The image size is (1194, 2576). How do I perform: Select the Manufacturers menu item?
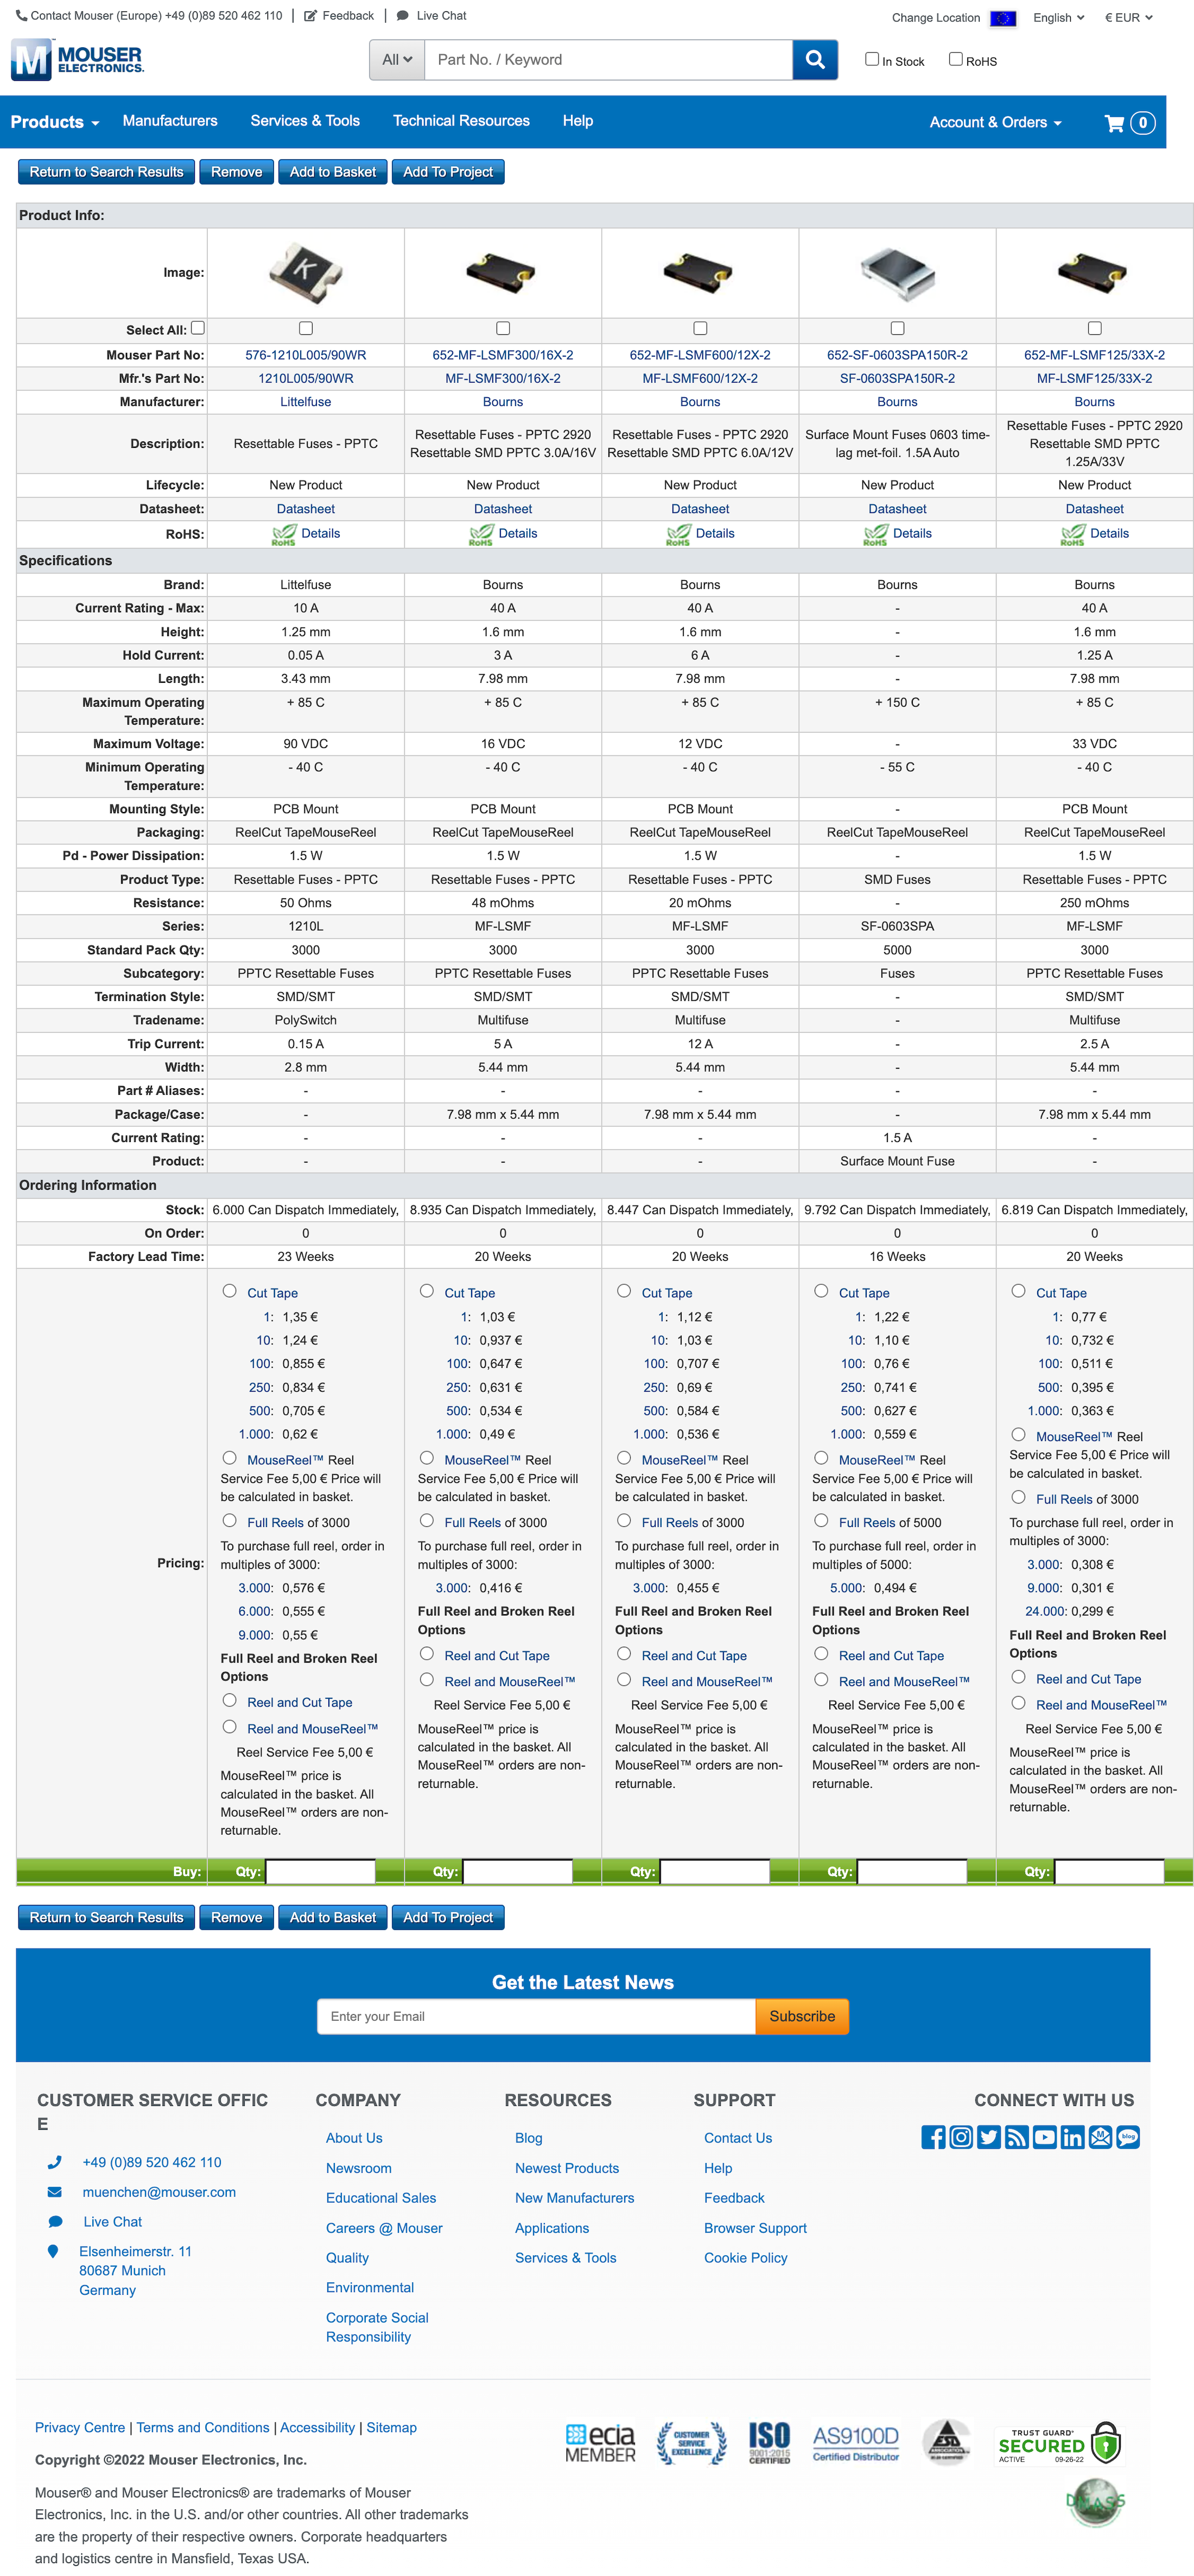point(170,121)
